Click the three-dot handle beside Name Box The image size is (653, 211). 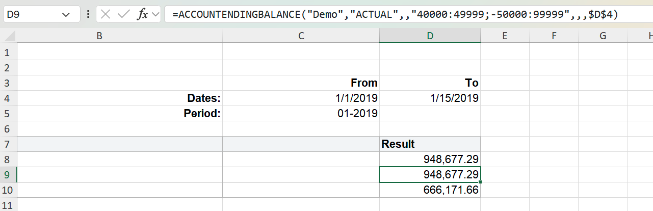[88, 15]
